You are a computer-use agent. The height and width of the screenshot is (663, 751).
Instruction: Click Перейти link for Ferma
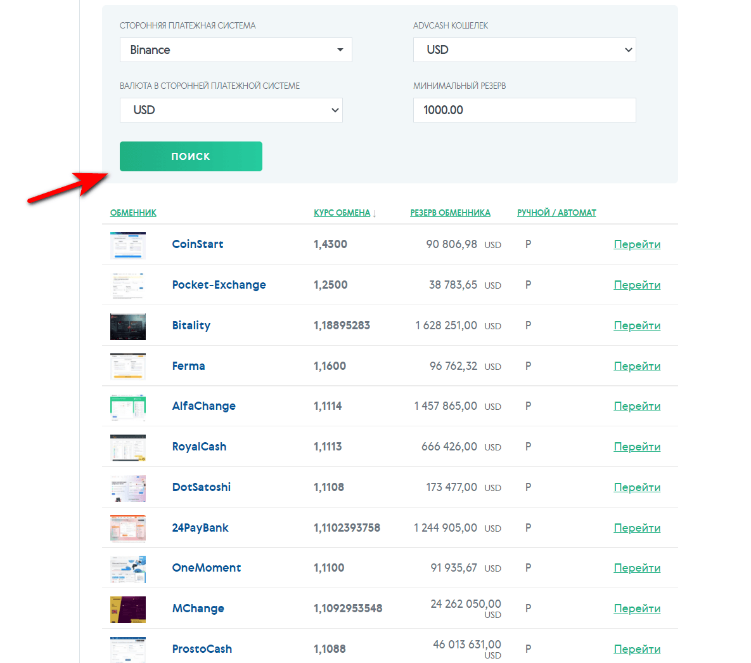click(637, 366)
